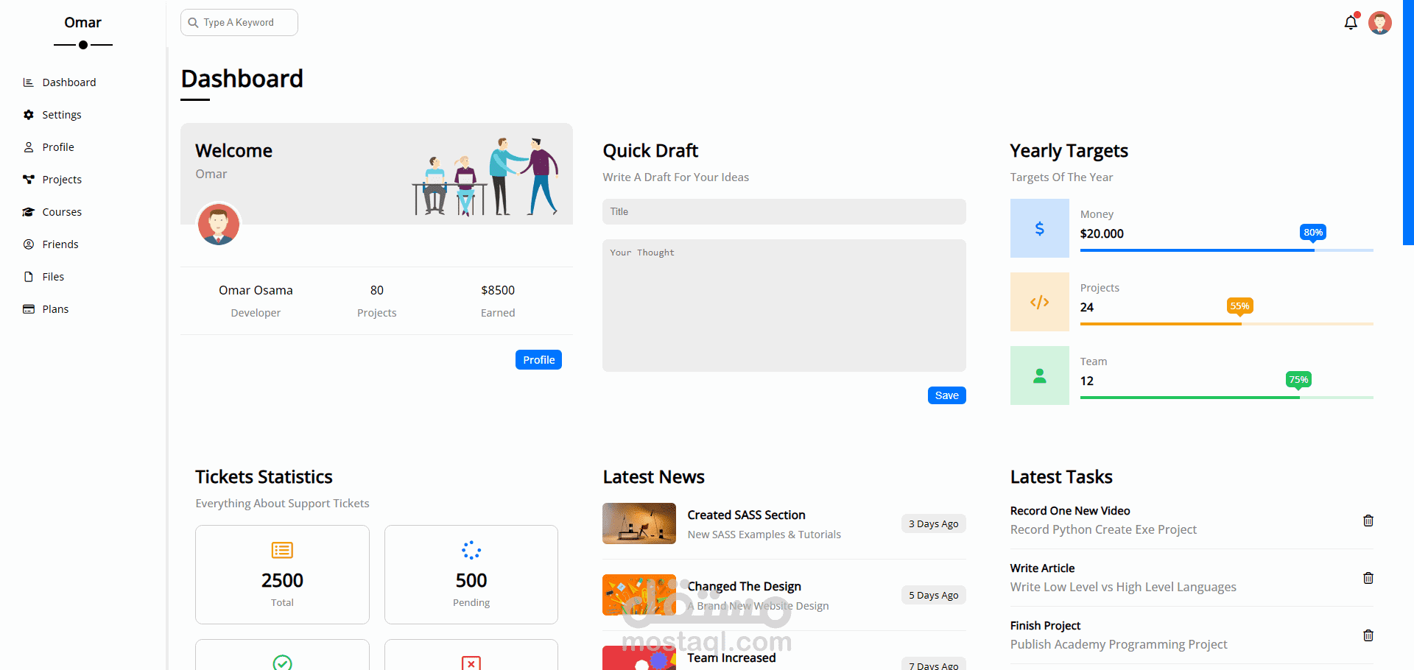Click the Files document icon in sidebar

pos(29,277)
